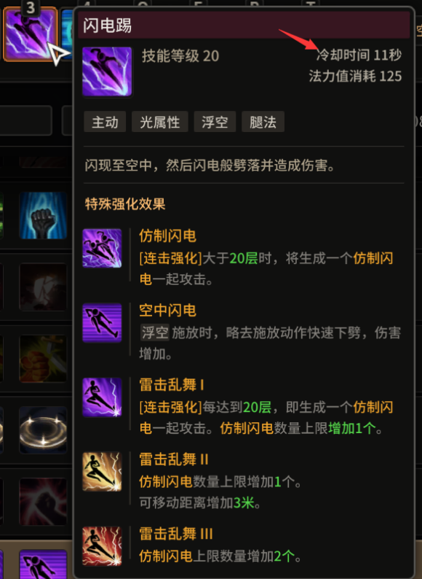
Task: Click the 主动 tag
Action: click(105, 122)
